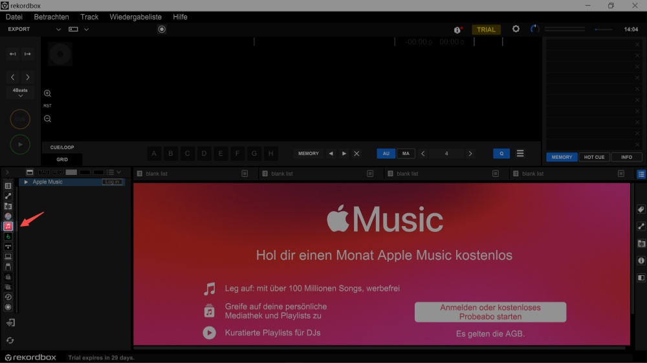Increase loop beat value with right chevron
The height and width of the screenshot is (363, 647).
[x=470, y=153]
